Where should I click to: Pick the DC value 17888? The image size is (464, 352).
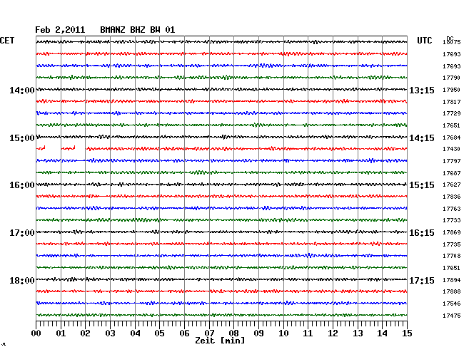pos(452,291)
